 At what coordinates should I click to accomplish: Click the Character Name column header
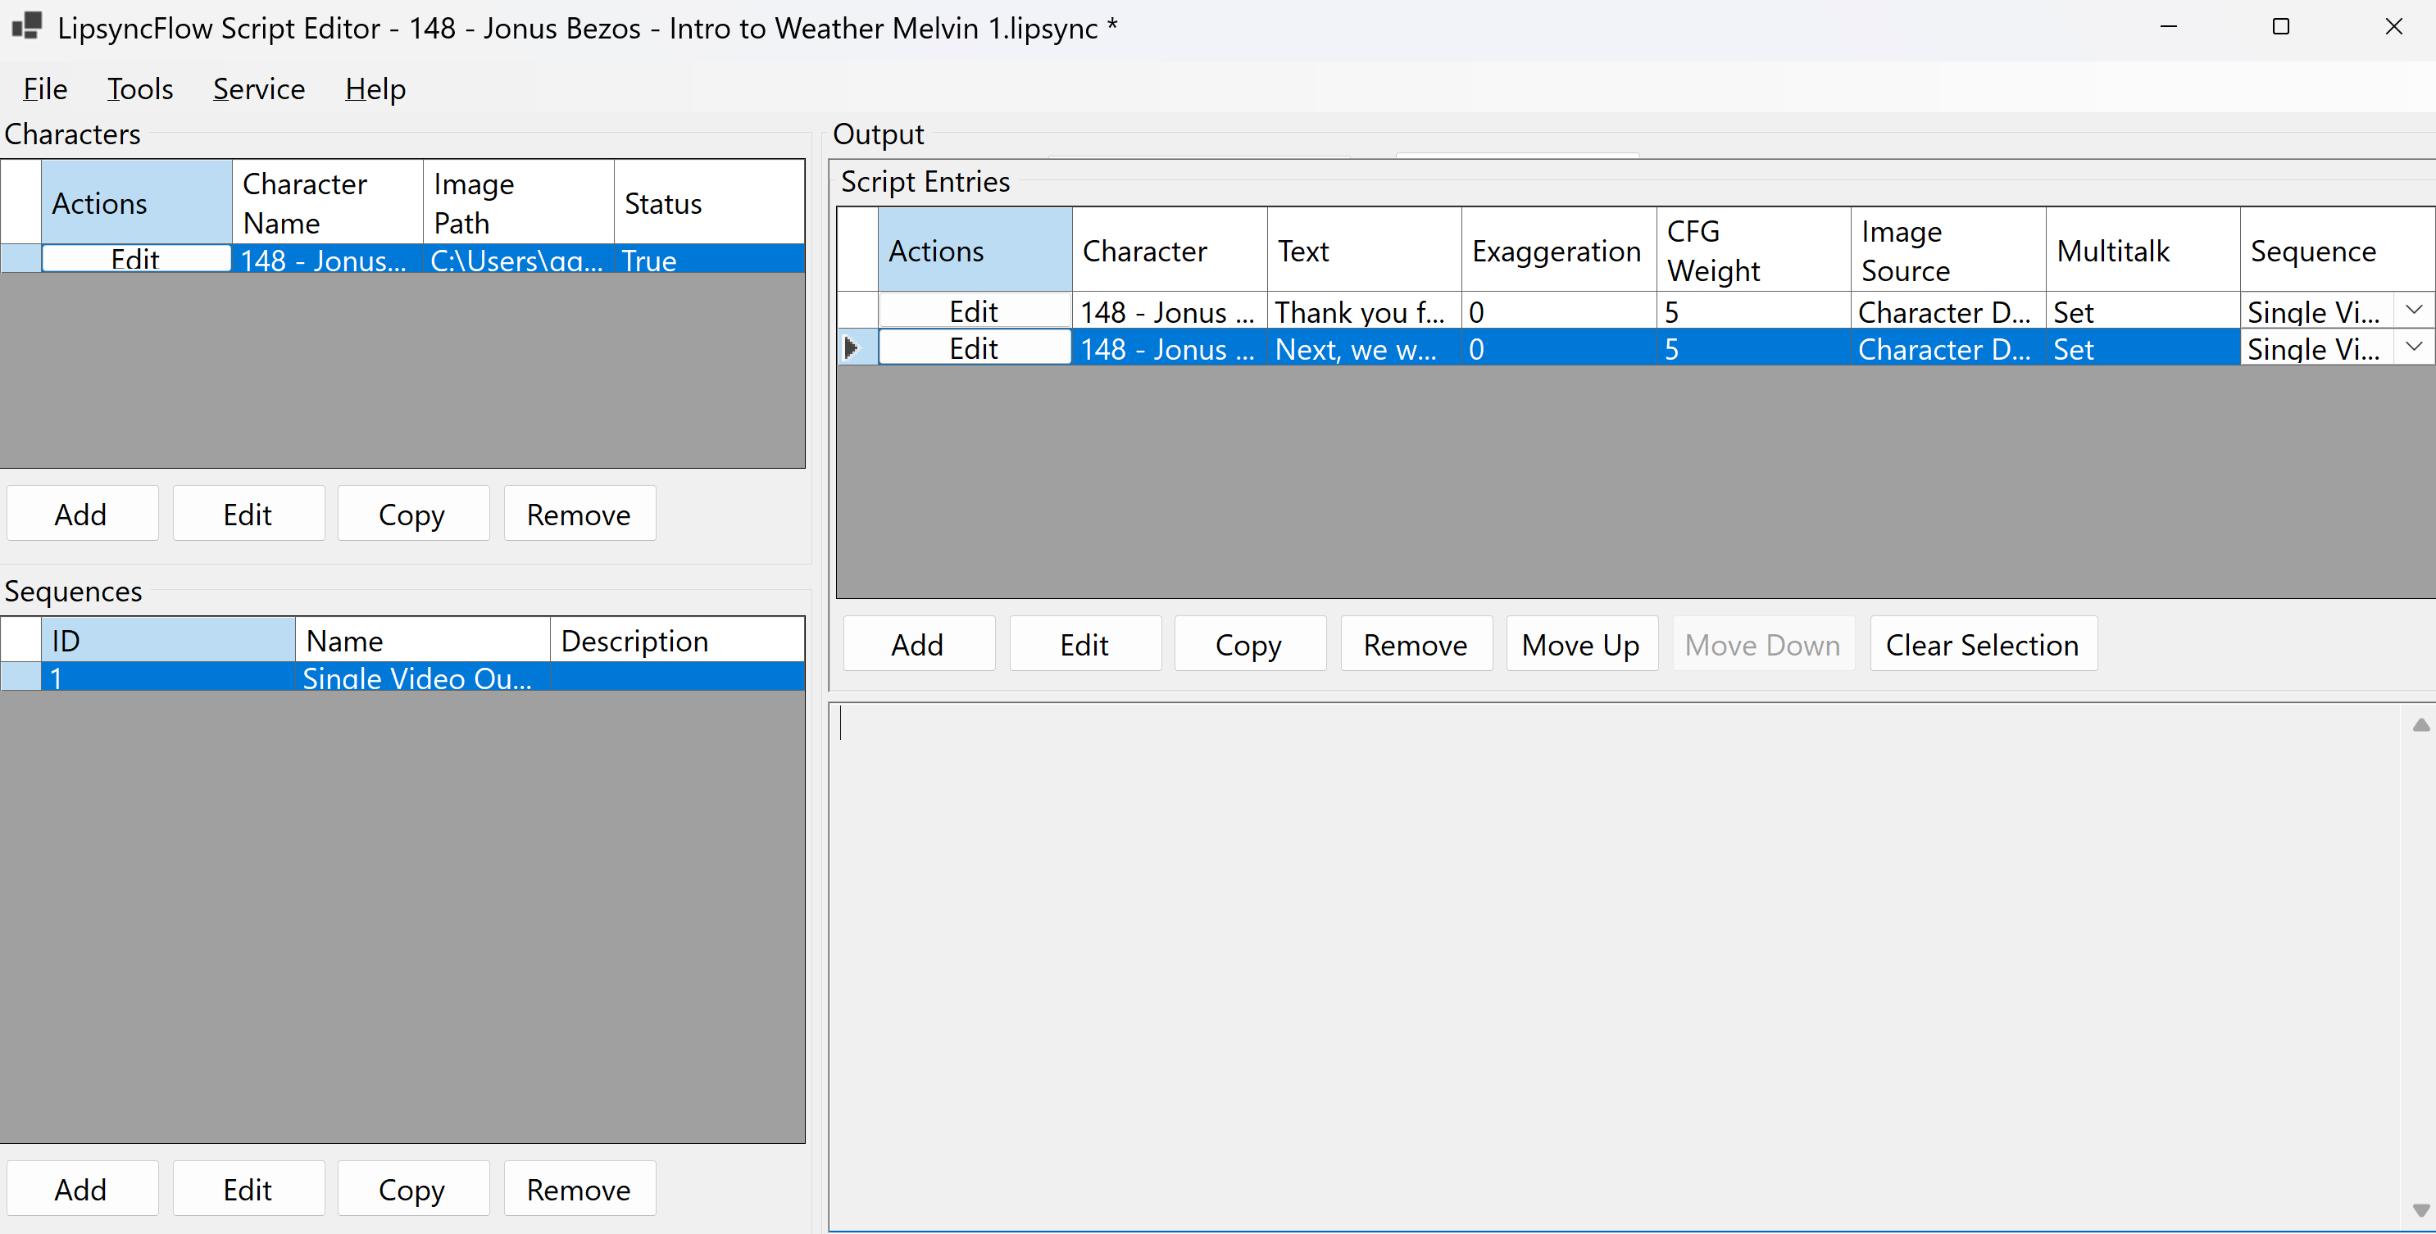(303, 202)
